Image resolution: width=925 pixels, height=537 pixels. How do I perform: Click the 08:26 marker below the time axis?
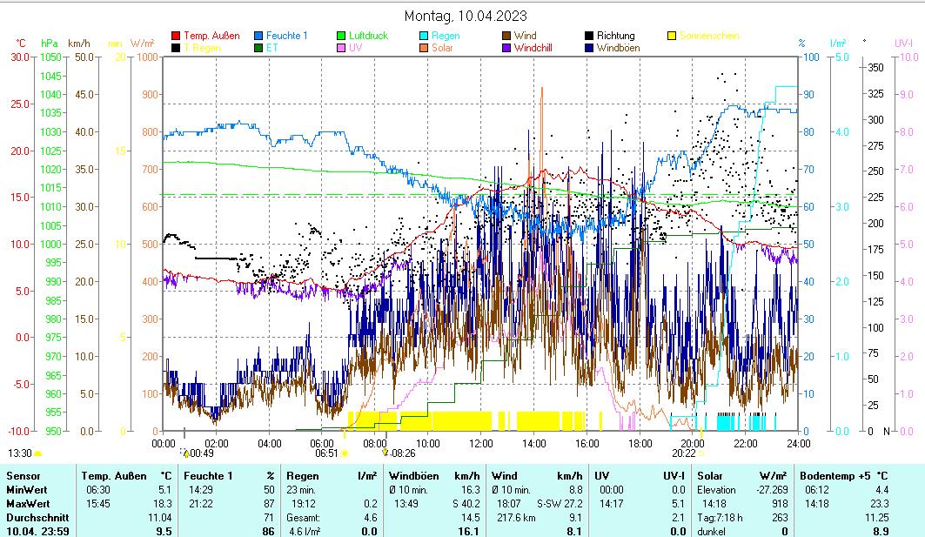[x=385, y=453]
